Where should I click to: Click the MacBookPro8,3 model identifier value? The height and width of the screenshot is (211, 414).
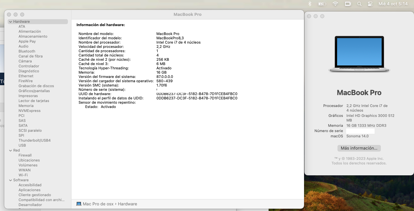[170, 38]
